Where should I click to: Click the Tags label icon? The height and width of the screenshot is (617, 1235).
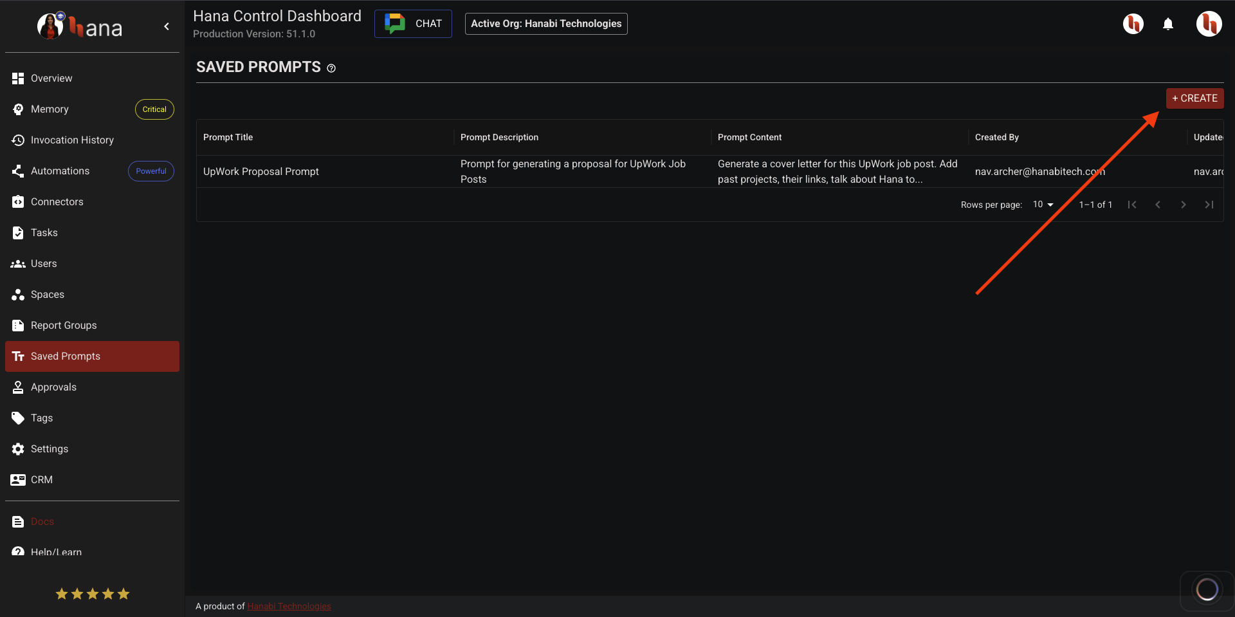18,418
